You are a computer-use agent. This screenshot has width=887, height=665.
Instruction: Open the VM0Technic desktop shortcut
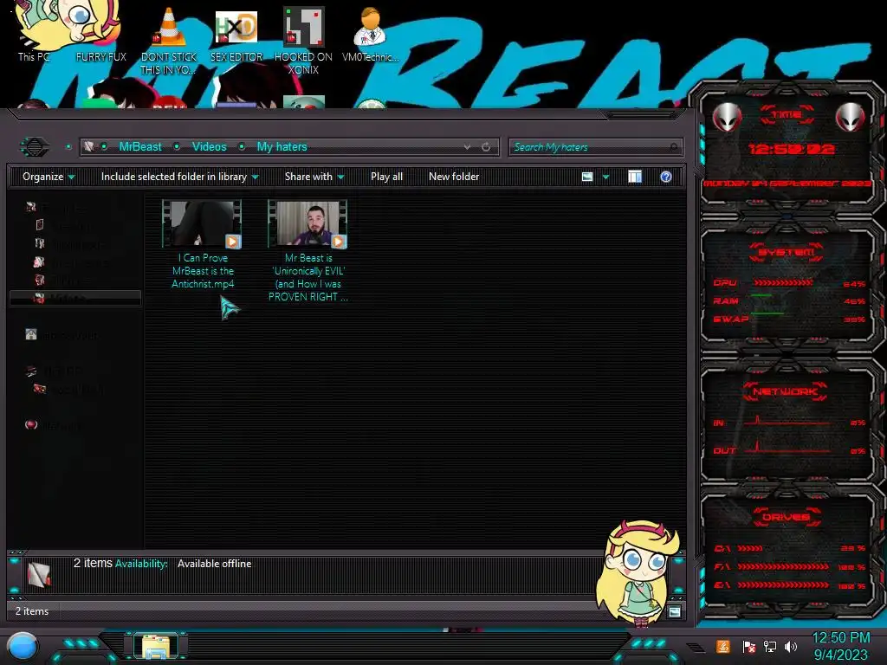[370, 34]
